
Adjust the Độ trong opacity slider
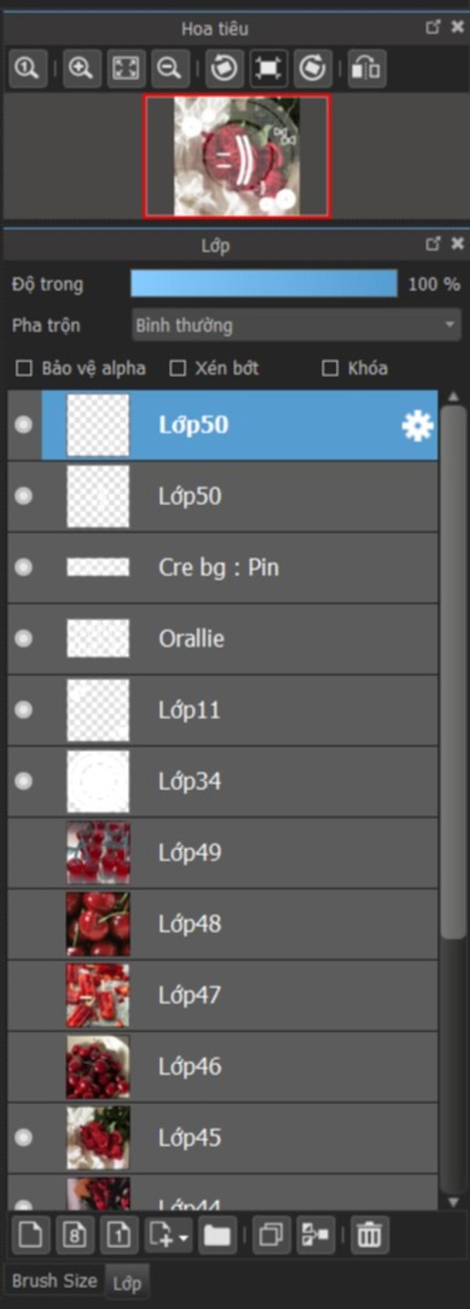point(264,283)
